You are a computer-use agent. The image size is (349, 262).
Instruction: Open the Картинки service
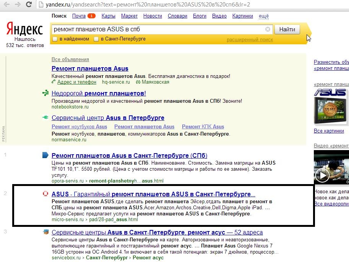coord(243,16)
